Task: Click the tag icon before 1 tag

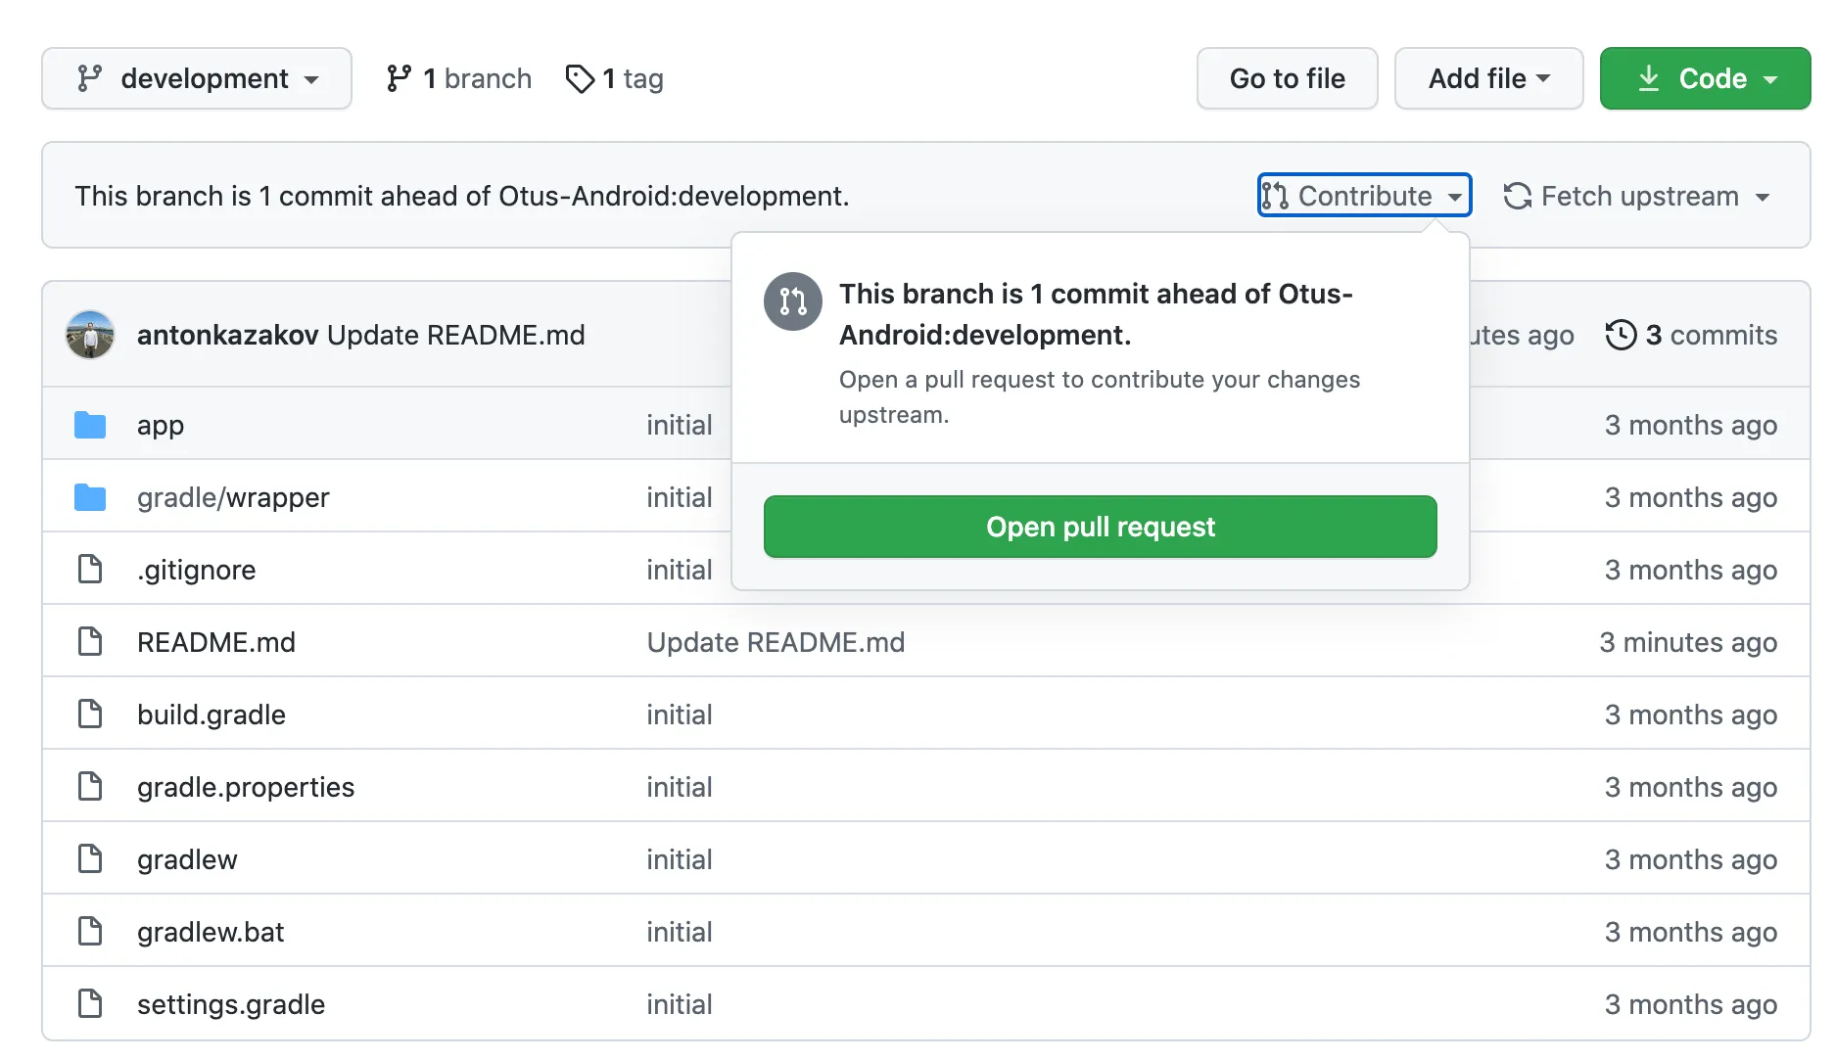Action: point(580,78)
